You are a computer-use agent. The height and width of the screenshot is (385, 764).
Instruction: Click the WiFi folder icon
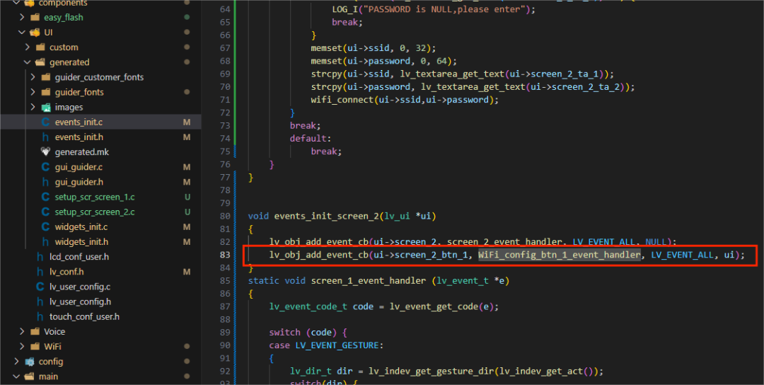(35, 347)
